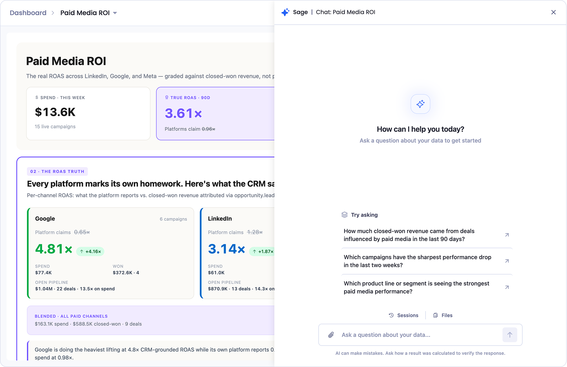
Task: Select the Paid Media ROI breadcrumb title
Action: coord(85,13)
